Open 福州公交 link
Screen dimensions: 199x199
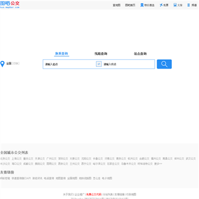[x=156, y=159]
